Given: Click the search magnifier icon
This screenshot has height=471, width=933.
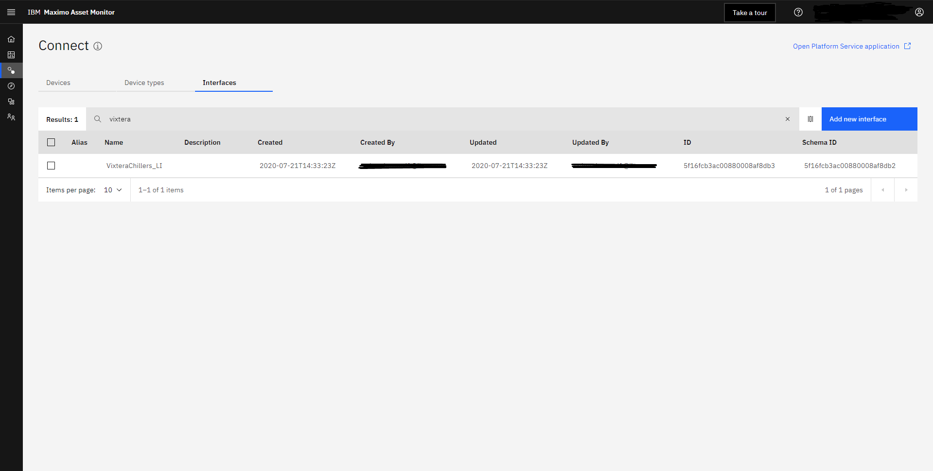Looking at the screenshot, I should point(98,119).
